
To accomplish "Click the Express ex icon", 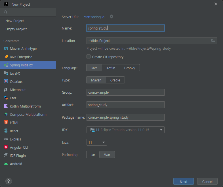I will tap(6, 139).
